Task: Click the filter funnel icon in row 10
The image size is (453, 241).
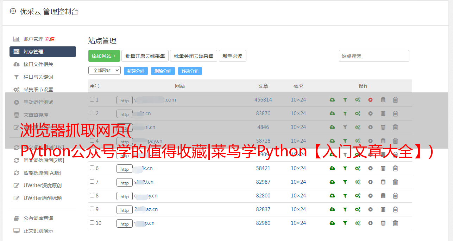Action: pyautogui.click(x=345, y=223)
